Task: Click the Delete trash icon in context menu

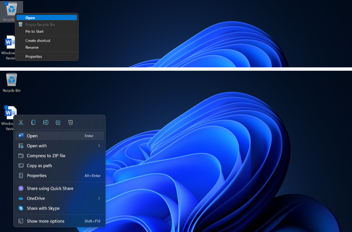Action: [70, 122]
